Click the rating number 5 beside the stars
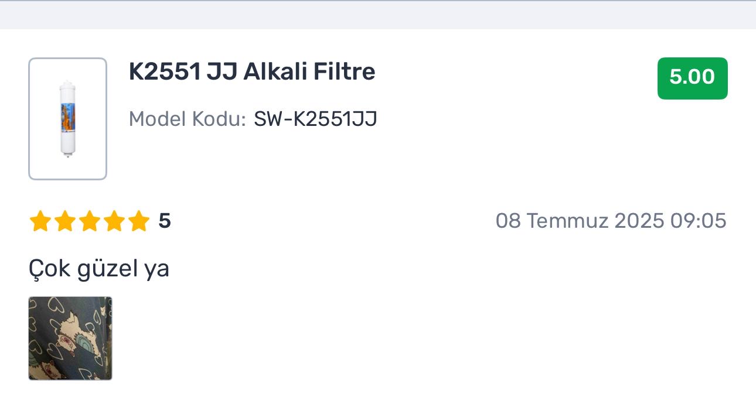This screenshot has width=756, height=397. point(165,221)
